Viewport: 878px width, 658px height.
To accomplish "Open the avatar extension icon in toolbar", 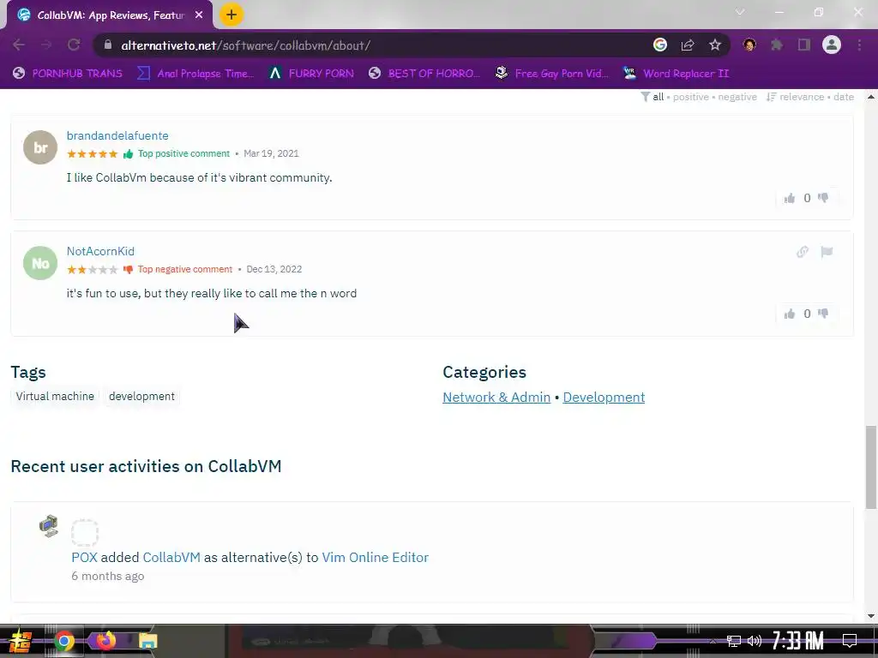I will pos(749,45).
